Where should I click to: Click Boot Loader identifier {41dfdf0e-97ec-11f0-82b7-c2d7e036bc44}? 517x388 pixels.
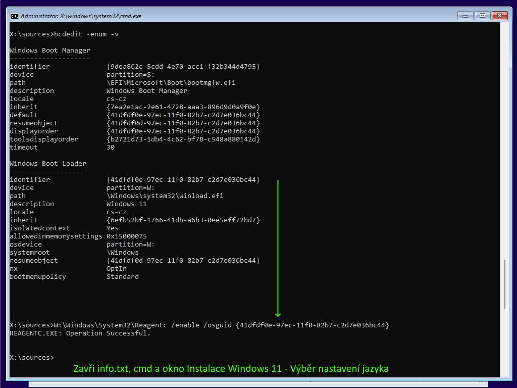click(x=183, y=180)
